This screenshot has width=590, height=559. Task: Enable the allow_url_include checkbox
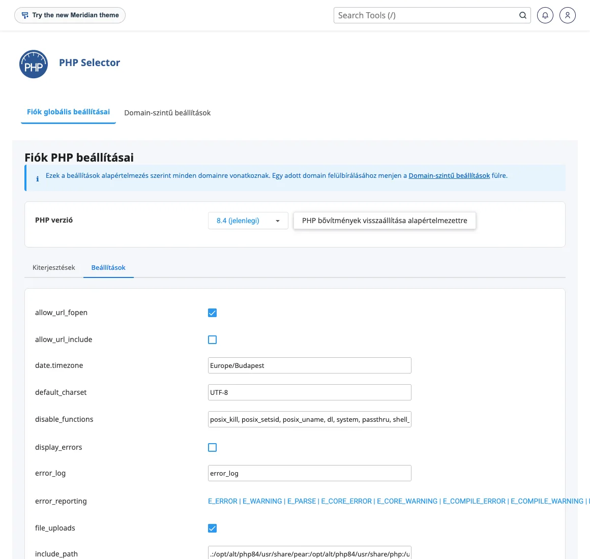tap(212, 340)
